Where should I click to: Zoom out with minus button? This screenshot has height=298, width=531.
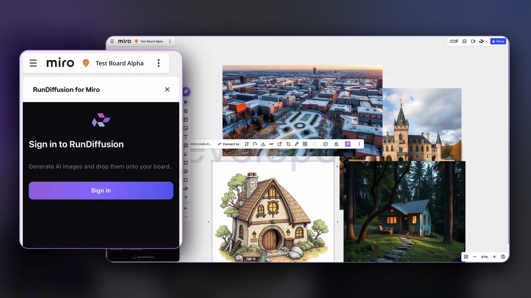[x=475, y=257]
